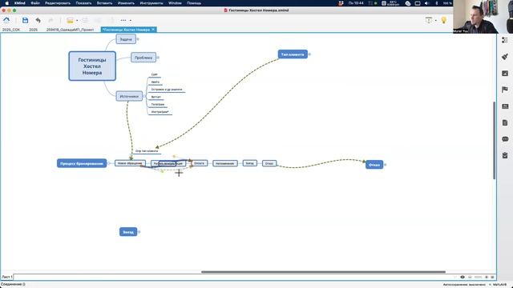
Task: Select the Задачи topic node
Action: (x=126, y=39)
